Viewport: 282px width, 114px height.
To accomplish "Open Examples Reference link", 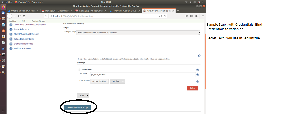I will point(23,44).
